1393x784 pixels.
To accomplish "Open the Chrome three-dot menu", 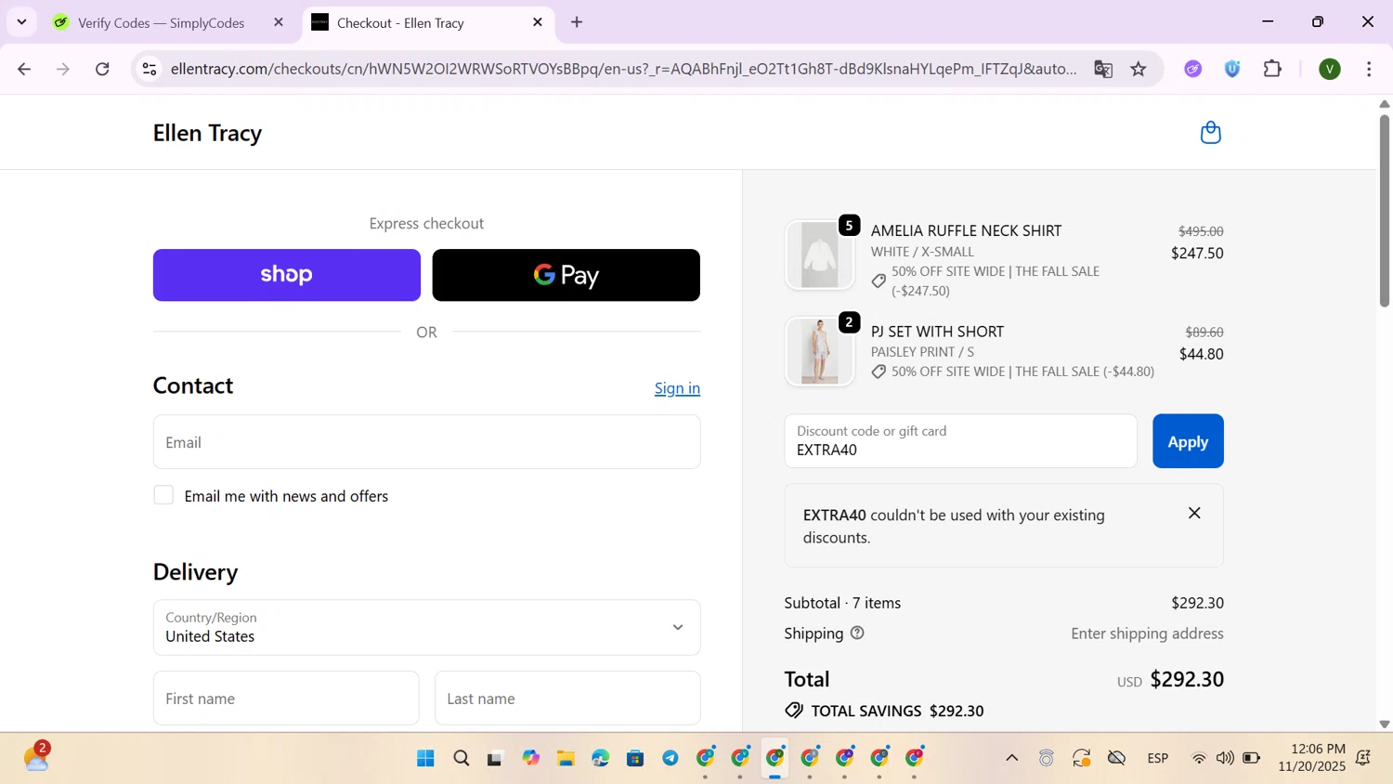I will tap(1369, 69).
